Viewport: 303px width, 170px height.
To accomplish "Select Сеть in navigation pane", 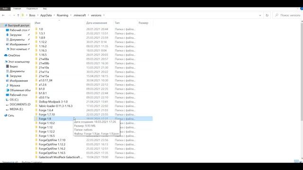I will [11, 115].
